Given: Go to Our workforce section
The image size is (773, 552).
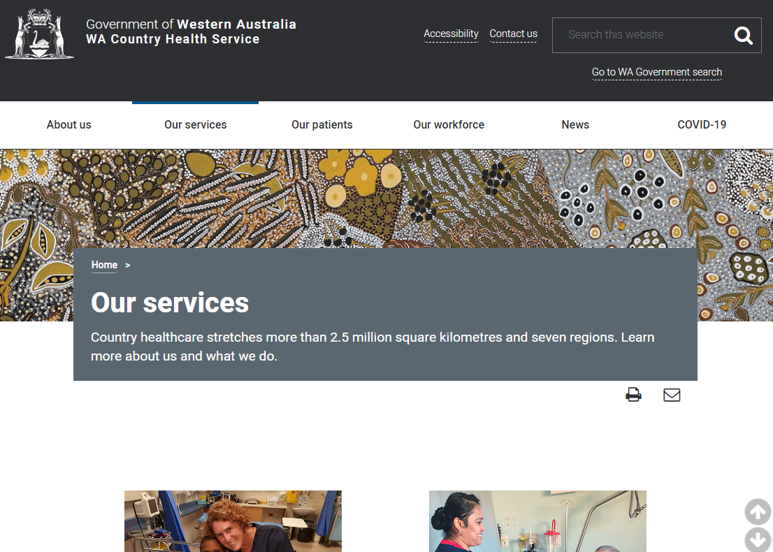Looking at the screenshot, I should (448, 125).
